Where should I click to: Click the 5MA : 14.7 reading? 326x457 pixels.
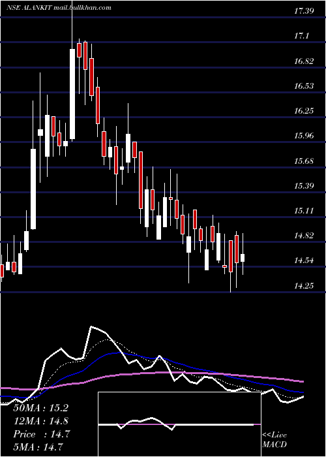pos(38,447)
